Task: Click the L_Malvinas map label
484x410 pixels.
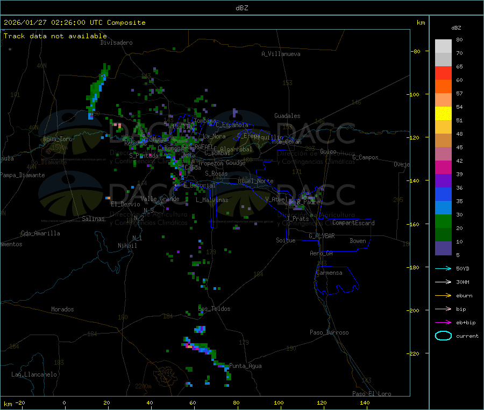Action: pos(212,200)
